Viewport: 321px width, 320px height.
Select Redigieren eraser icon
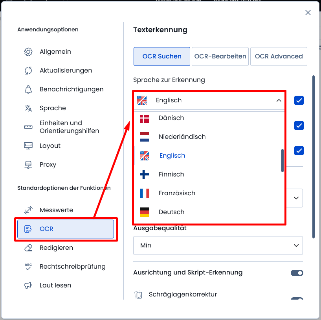tap(28, 248)
